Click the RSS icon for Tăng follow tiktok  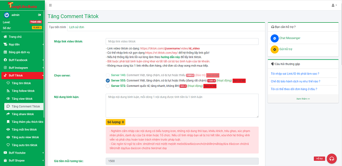pos(8,91)
